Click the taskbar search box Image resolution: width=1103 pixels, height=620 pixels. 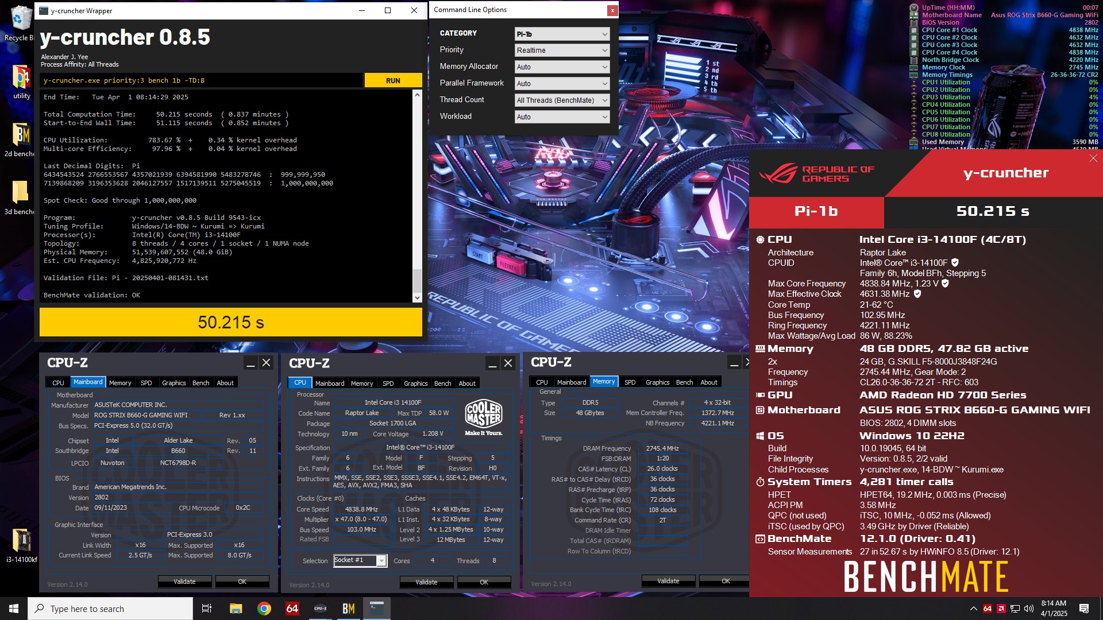(x=110, y=609)
